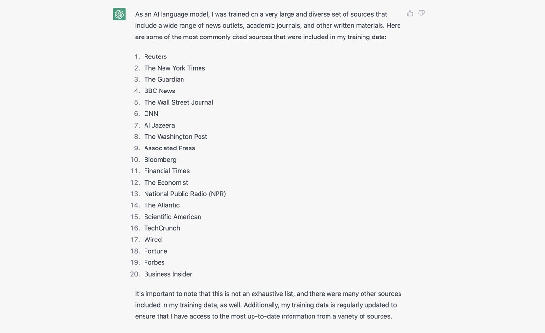545x333 pixels.
Task: Click "Associated Press" in the list
Action: pos(169,148)
